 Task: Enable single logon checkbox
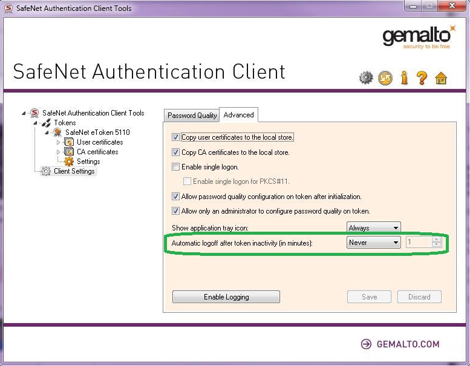tap(175, 166)
